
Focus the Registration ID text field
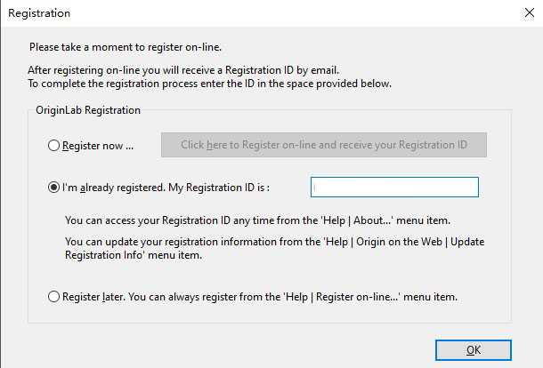click(x=394, y=188)
